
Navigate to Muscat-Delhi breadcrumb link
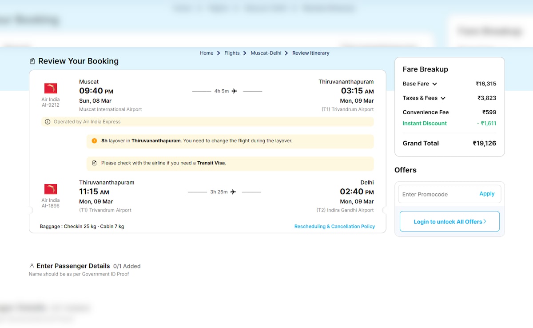[x=266, y=53]
